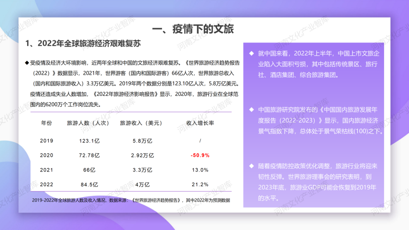Click the line '2023年底，旅游业GDP可能会恢复到2019年'
This screenshot has height=230, width=409.
(317, 187)
